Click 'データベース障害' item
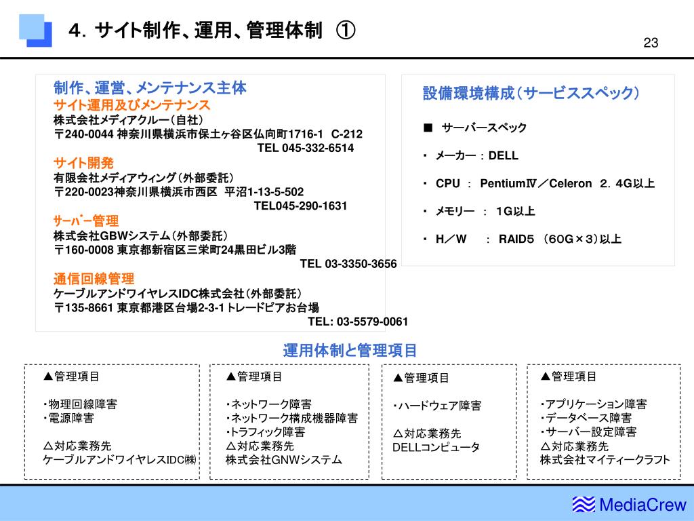The width and height of the screenshot is (694, 521). pyautogui.click(x=586, y=418)
